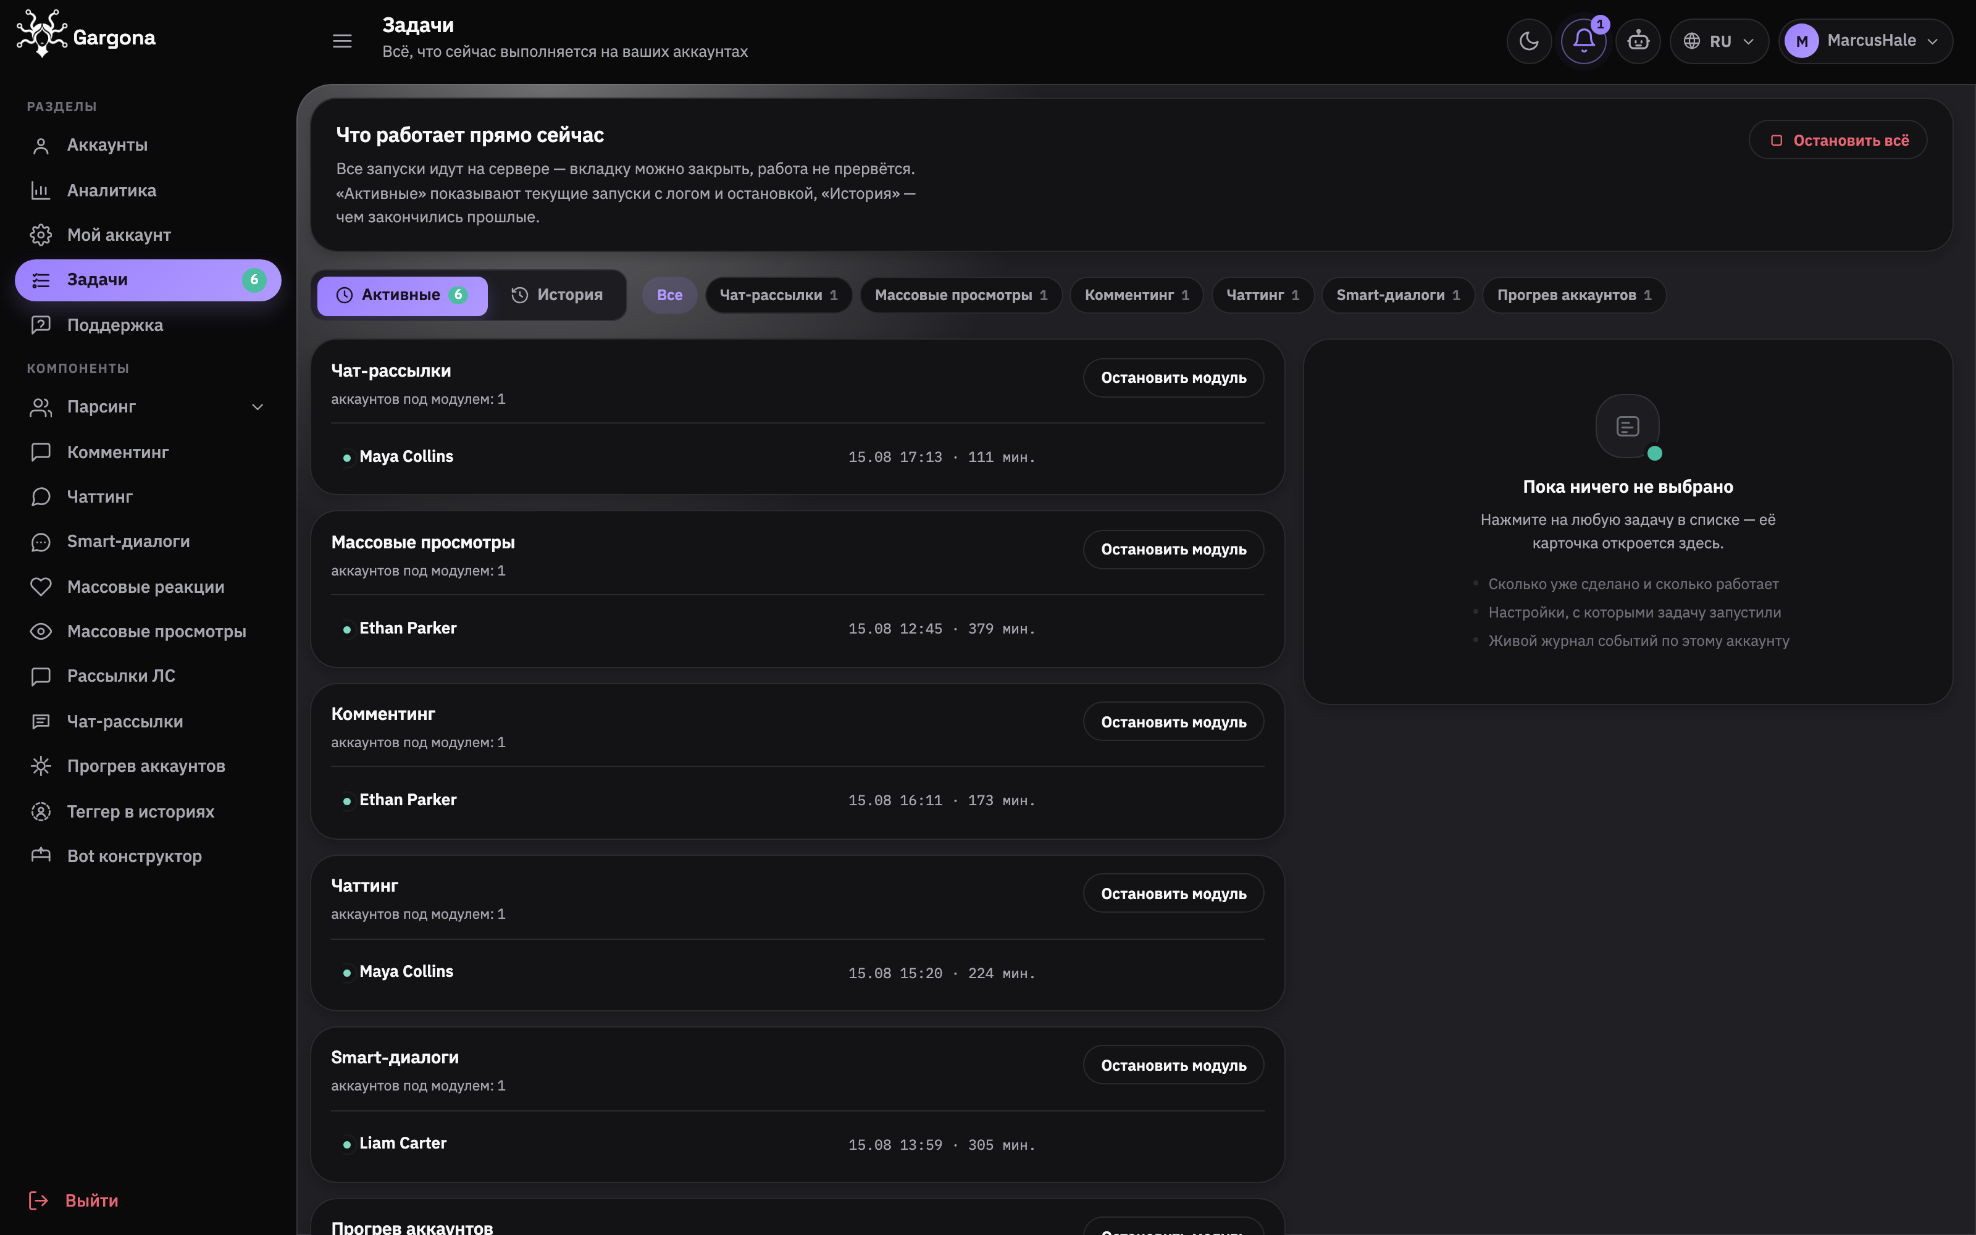Filter by Чат-рассылки chip

(x=778, y=295)
